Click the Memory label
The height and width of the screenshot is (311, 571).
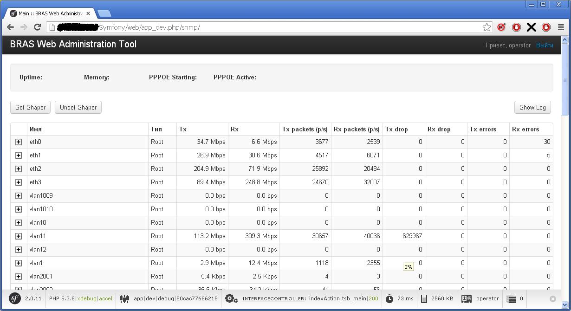[x=97, y=78]
